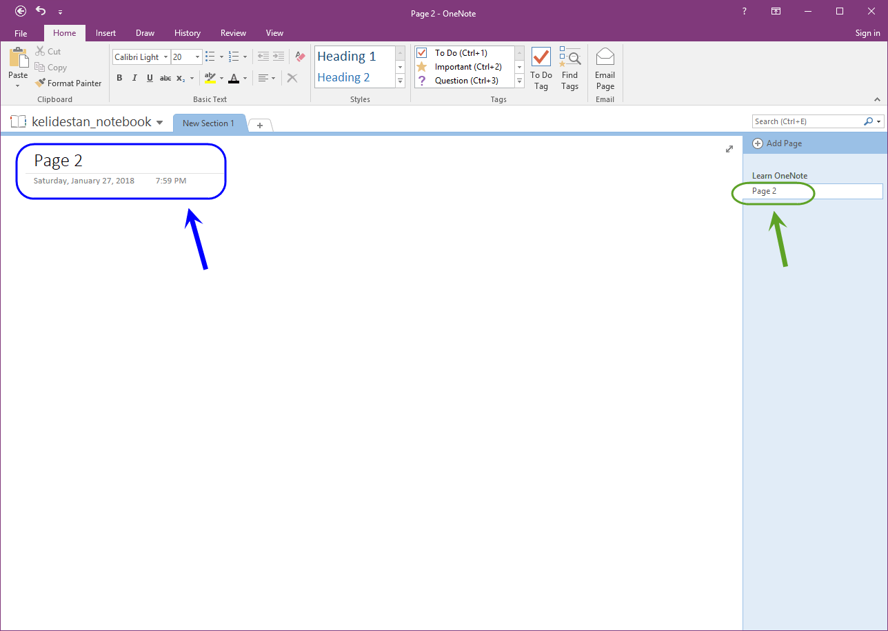Screen dimensions: 888x631
Task: Click the Copy button
Action: (x=51, y=68)
